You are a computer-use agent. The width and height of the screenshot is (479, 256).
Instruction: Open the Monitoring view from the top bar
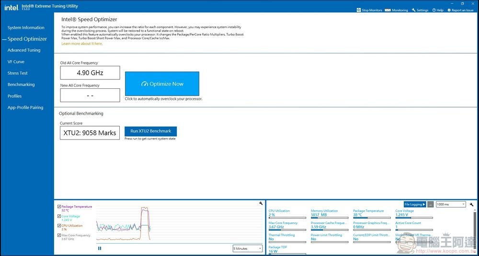coord(396,10)
